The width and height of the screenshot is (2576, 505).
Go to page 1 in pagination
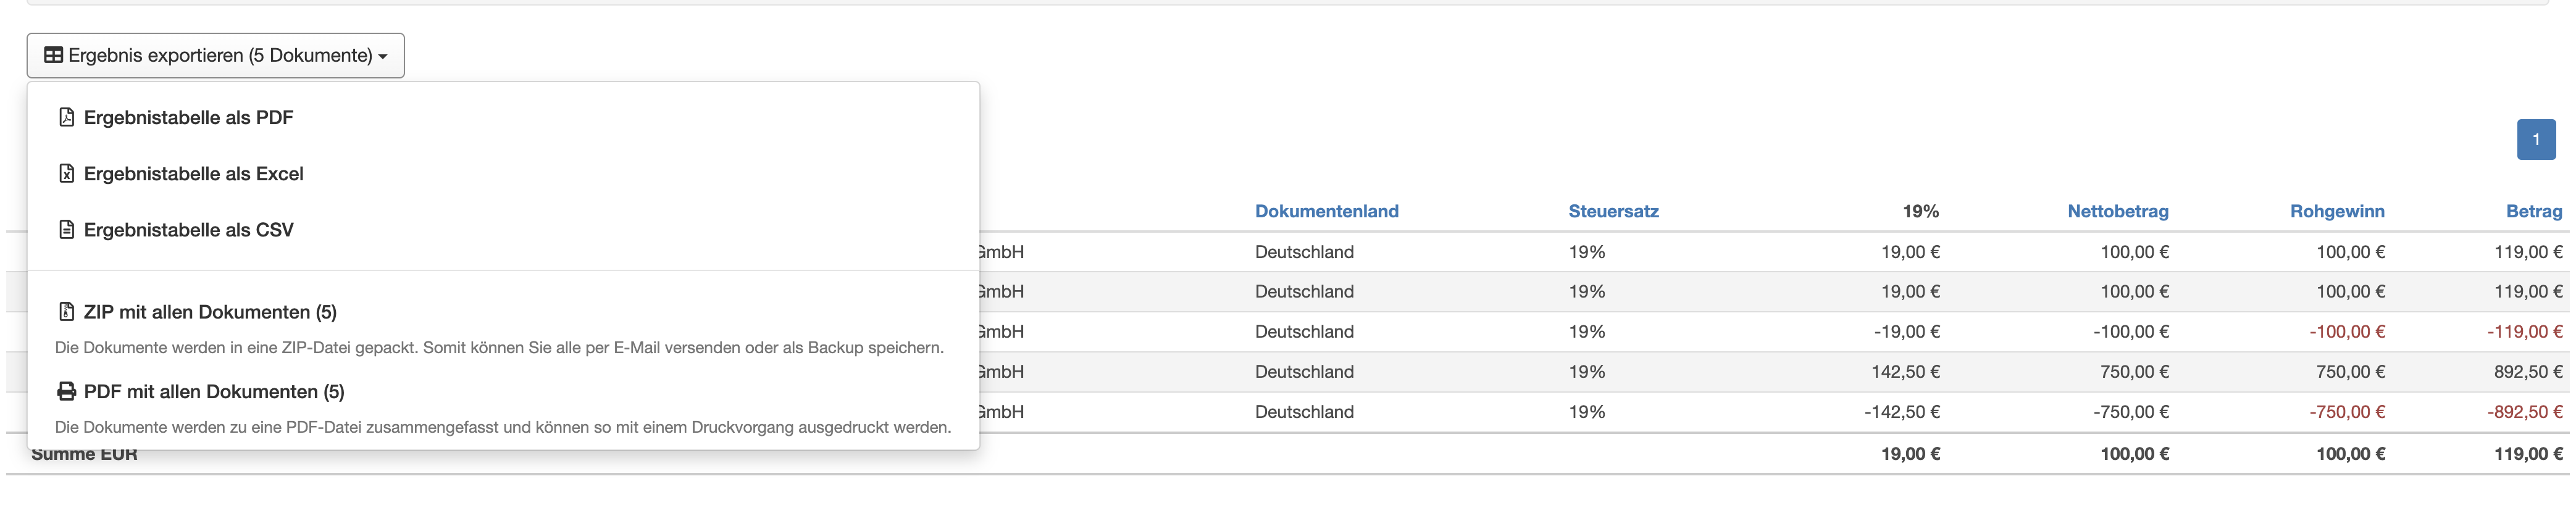2535,139
